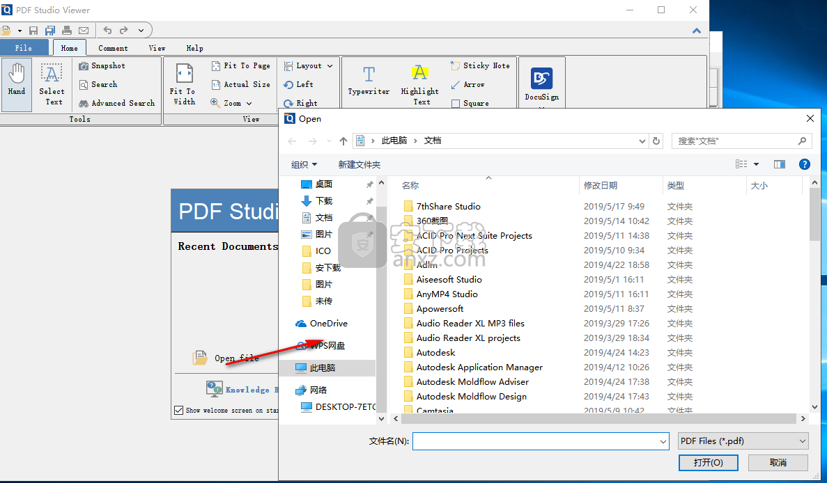Activate the Select Text tool
The image size is (827, 483).
52,84
